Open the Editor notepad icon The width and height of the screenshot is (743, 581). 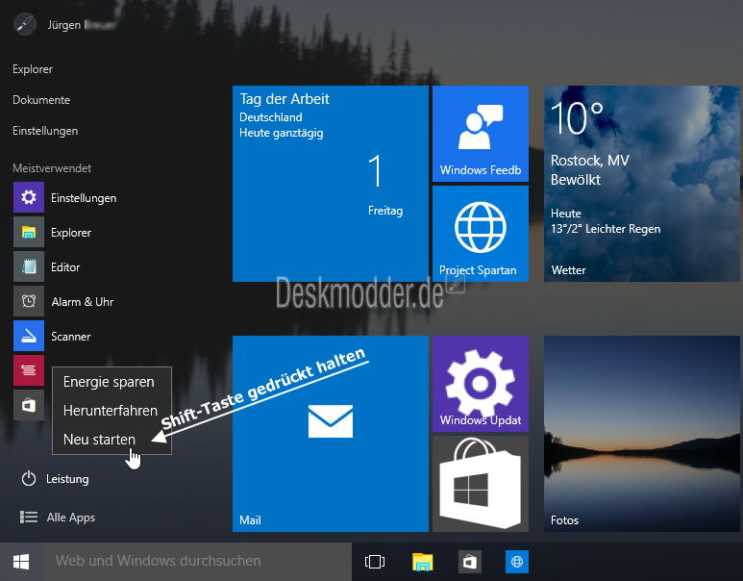[29, 266]
